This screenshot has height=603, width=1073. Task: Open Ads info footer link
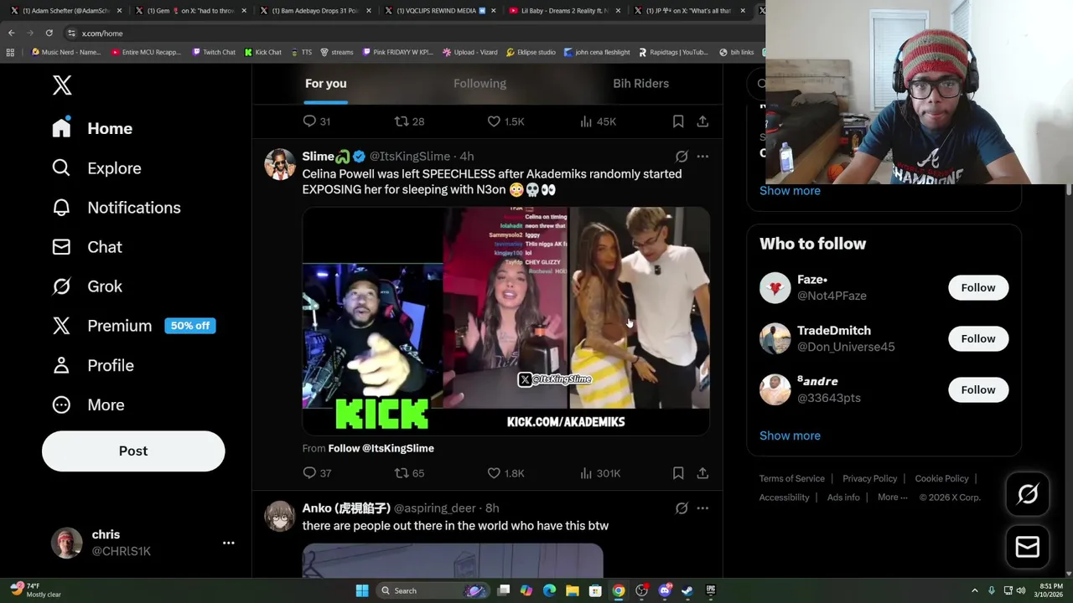click(843, 497)
